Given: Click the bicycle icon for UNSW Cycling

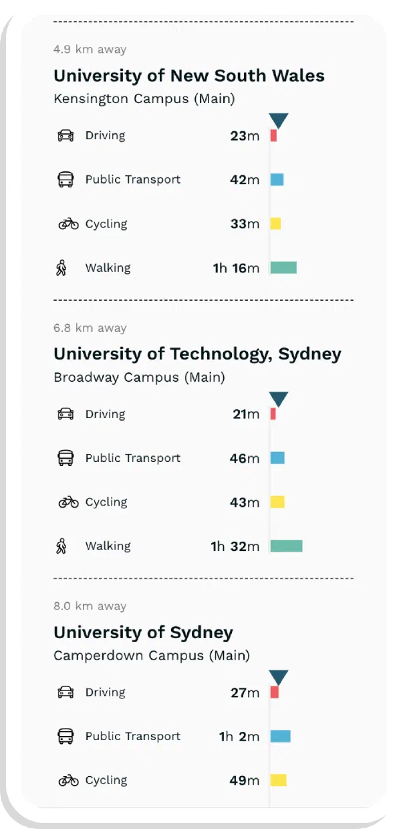Looking at the screenshot, I should 68,224.
